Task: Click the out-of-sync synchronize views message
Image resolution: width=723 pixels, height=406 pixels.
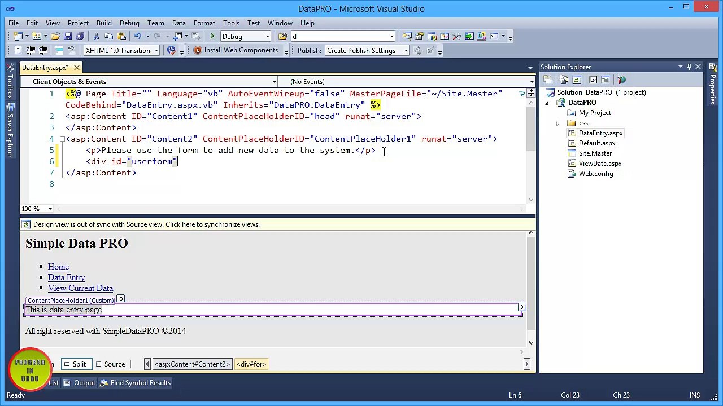Action: click(146, 224)
